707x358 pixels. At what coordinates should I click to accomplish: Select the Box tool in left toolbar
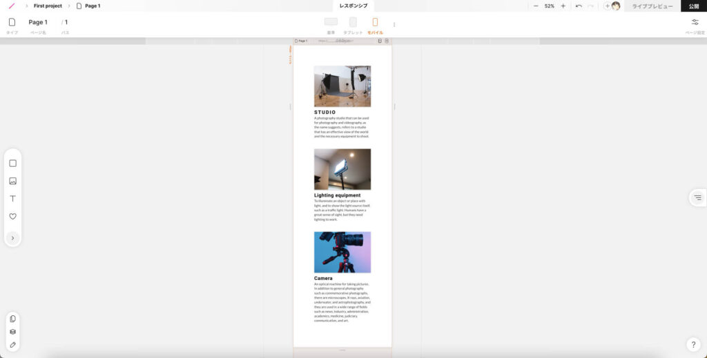12,163
